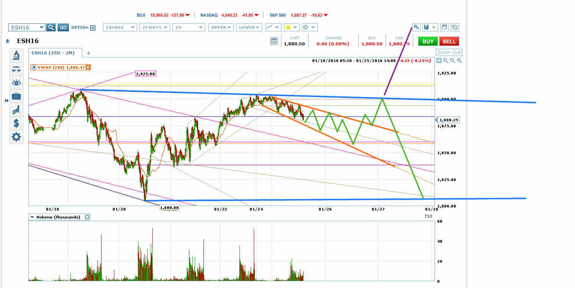Open the gear settings sidebar icon
Image resolution: width=575 pixels, height=288 pixels.
coord(16,137)
